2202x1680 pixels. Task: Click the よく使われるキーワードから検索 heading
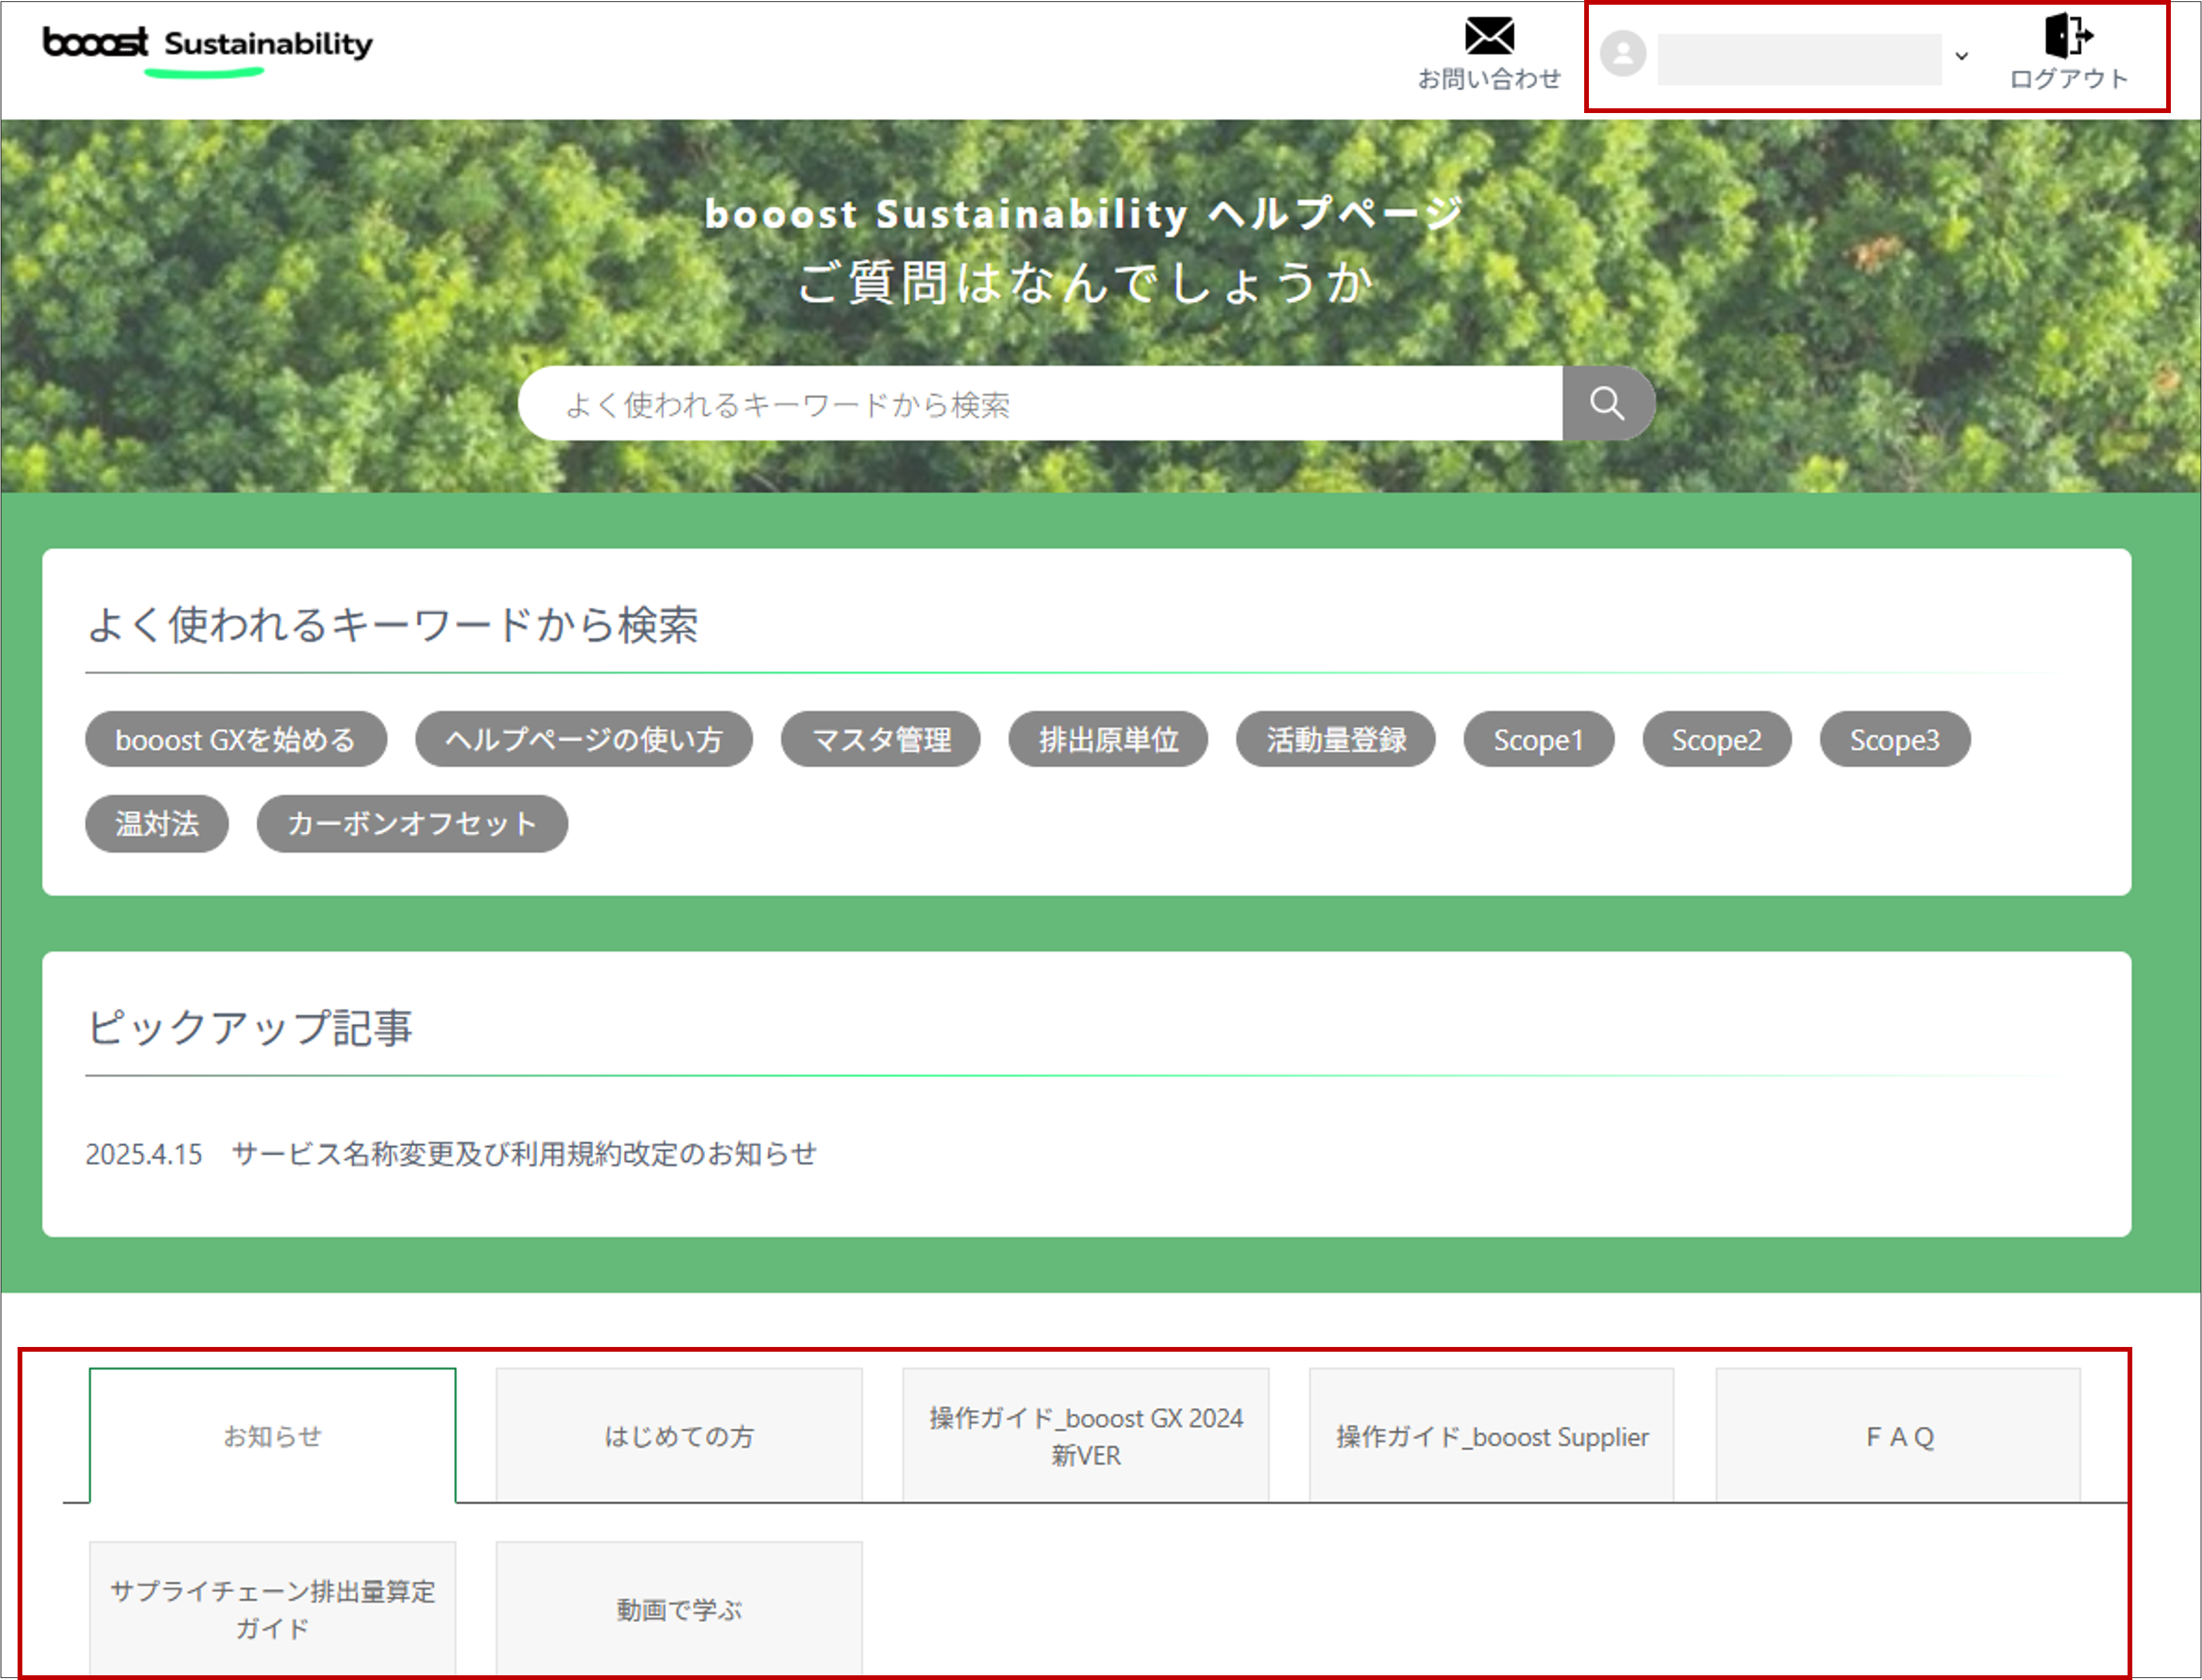[x=392, y=625]
